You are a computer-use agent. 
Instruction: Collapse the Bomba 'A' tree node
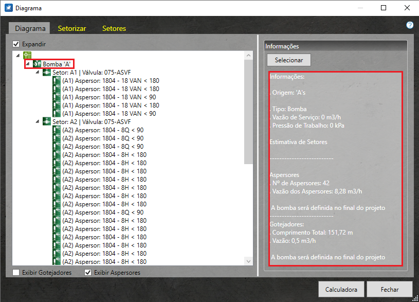(28, 64)
